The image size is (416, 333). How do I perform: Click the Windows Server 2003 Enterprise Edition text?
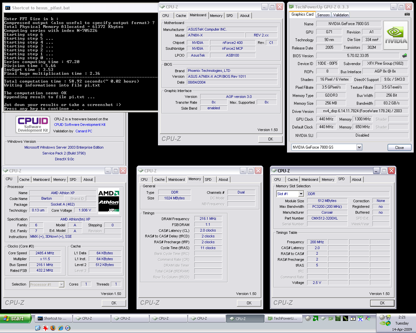[x=64, y=147]
